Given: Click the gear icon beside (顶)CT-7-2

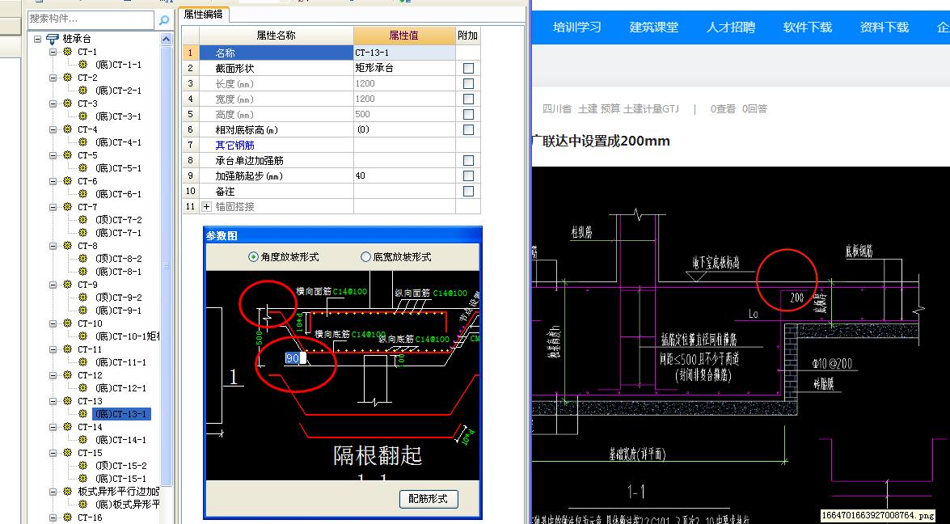Looking at the screenshot, I should [x=83, y=220].
